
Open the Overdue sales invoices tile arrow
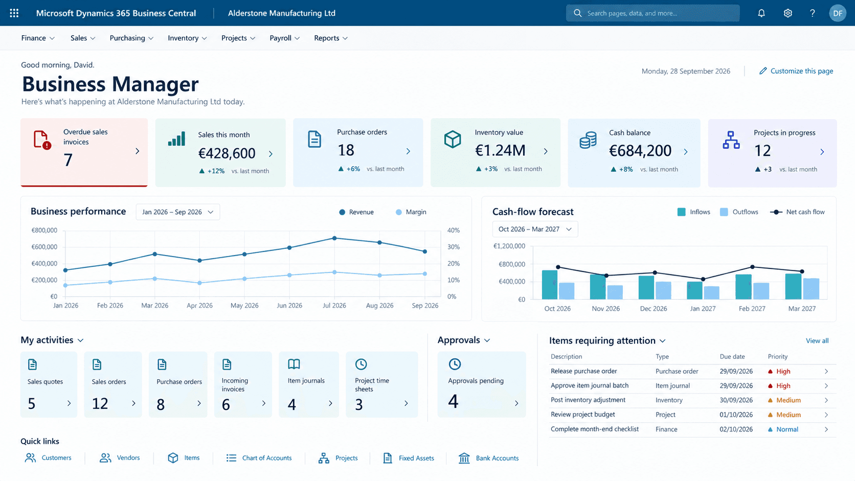137,151
